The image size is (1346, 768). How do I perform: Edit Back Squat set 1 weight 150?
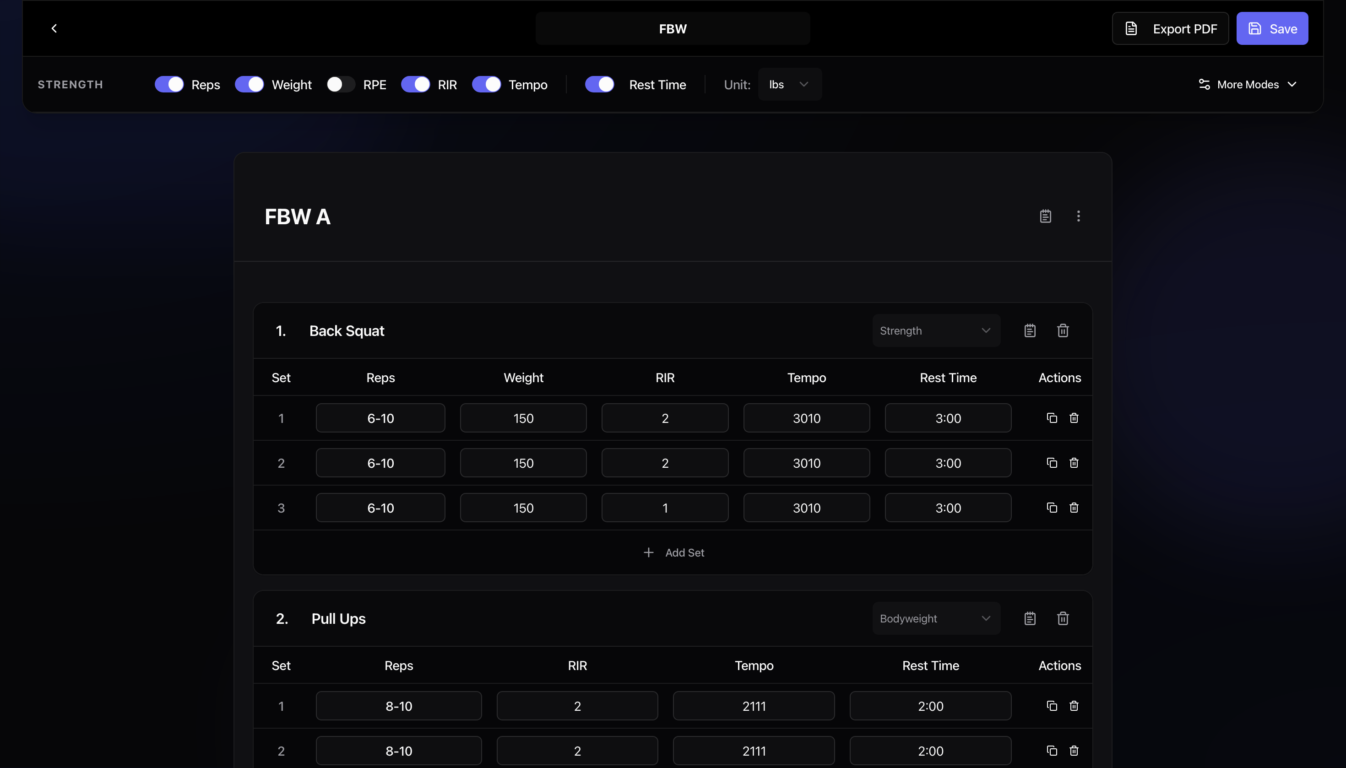click(523, 418)
